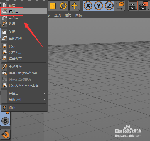This screenshot has height=141, width=150.
Task: Choose 全部保存 (Save All) entry
Action: (x=24, y=67)
